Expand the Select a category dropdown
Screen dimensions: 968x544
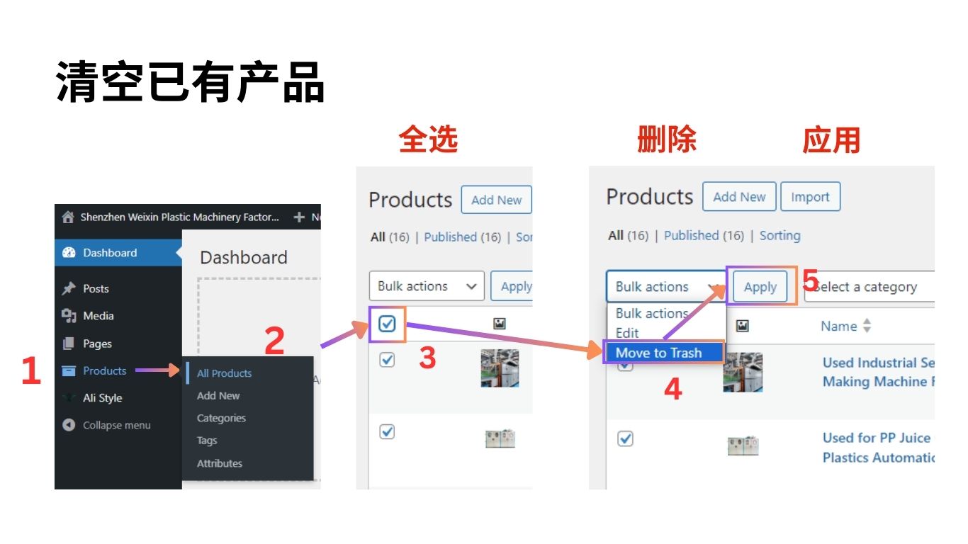click(869, 287)
